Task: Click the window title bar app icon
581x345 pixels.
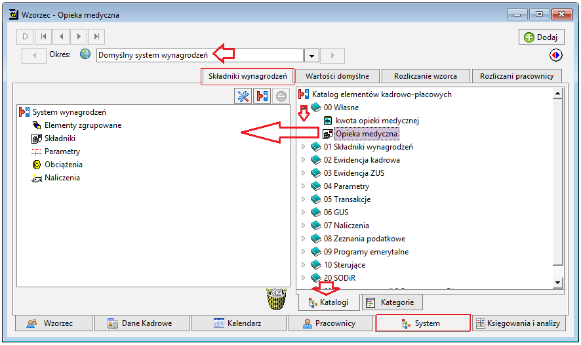Action: tap(14, 15)
